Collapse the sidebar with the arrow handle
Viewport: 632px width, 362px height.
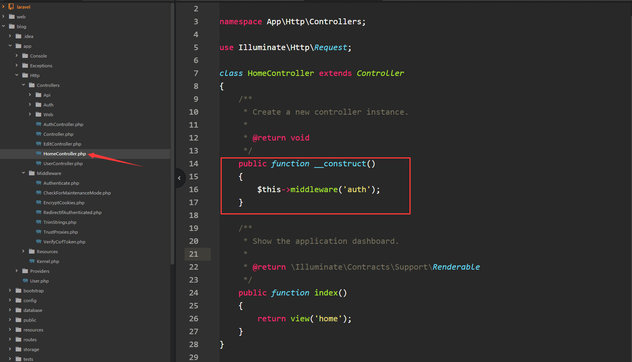click(179, 178)
